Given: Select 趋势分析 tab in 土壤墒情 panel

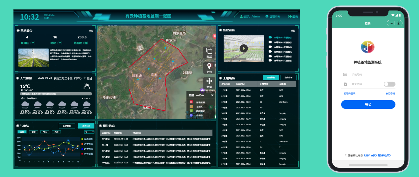Looking at the screenshot, I should coord(288,78).
